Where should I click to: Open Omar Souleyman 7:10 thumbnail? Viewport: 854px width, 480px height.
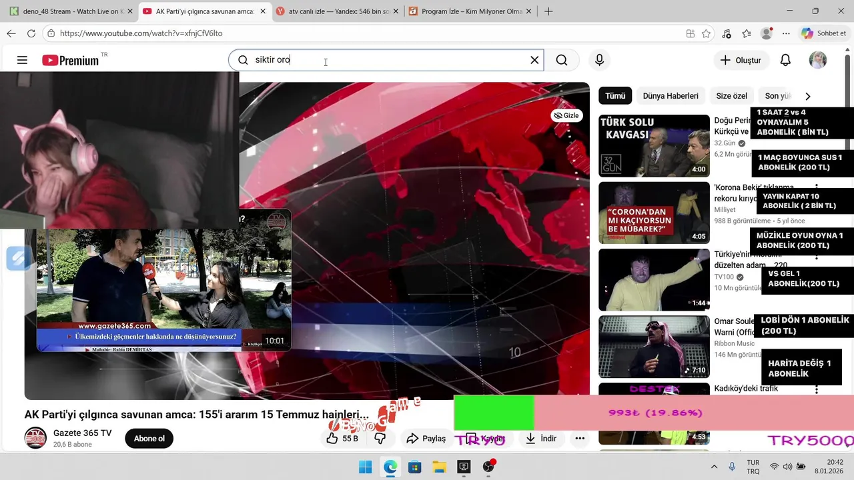point(654,347)
